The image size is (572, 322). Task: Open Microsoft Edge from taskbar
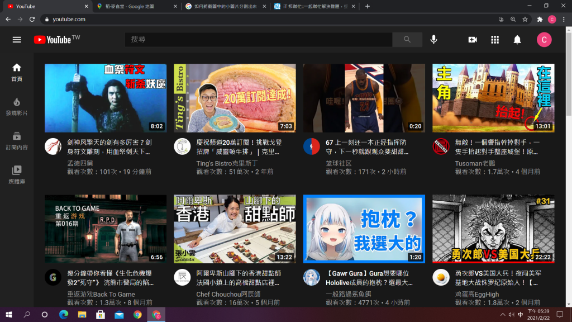tap(64, 315)
